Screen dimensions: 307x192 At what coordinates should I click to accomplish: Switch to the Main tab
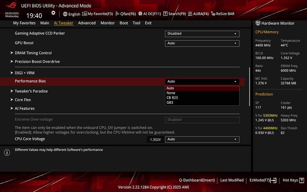point(45,23)
